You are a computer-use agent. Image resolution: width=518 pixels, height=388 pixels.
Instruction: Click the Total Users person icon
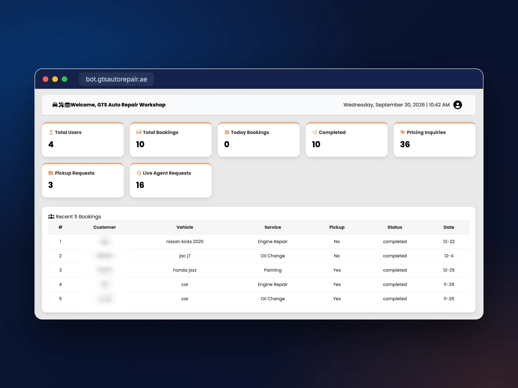[51, 132]
